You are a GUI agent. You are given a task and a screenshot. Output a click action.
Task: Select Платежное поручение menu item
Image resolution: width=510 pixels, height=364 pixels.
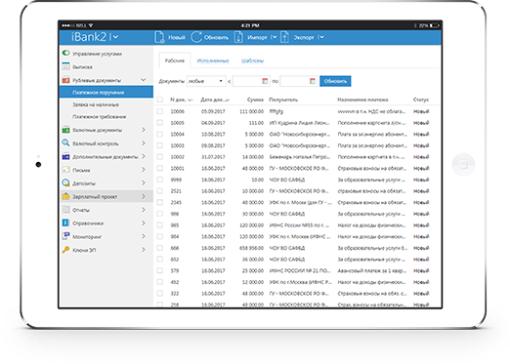coord(106,92)
